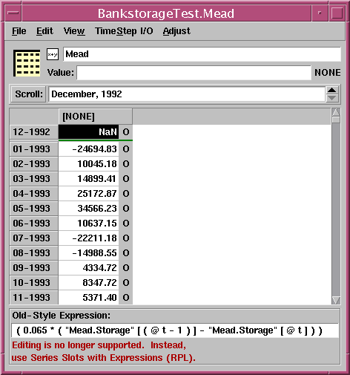Click the yellow table slot icon
350x375 pixels.
[x=27, y=63]
